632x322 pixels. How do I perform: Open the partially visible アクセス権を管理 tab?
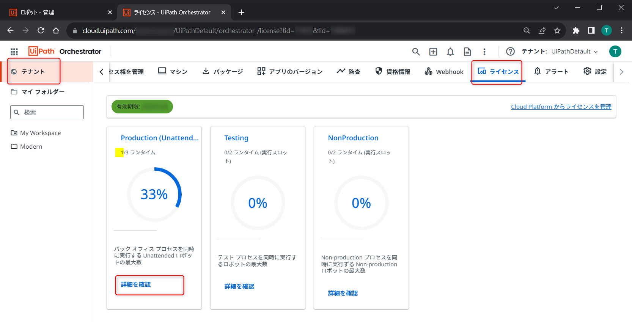(x=126, y=72)
